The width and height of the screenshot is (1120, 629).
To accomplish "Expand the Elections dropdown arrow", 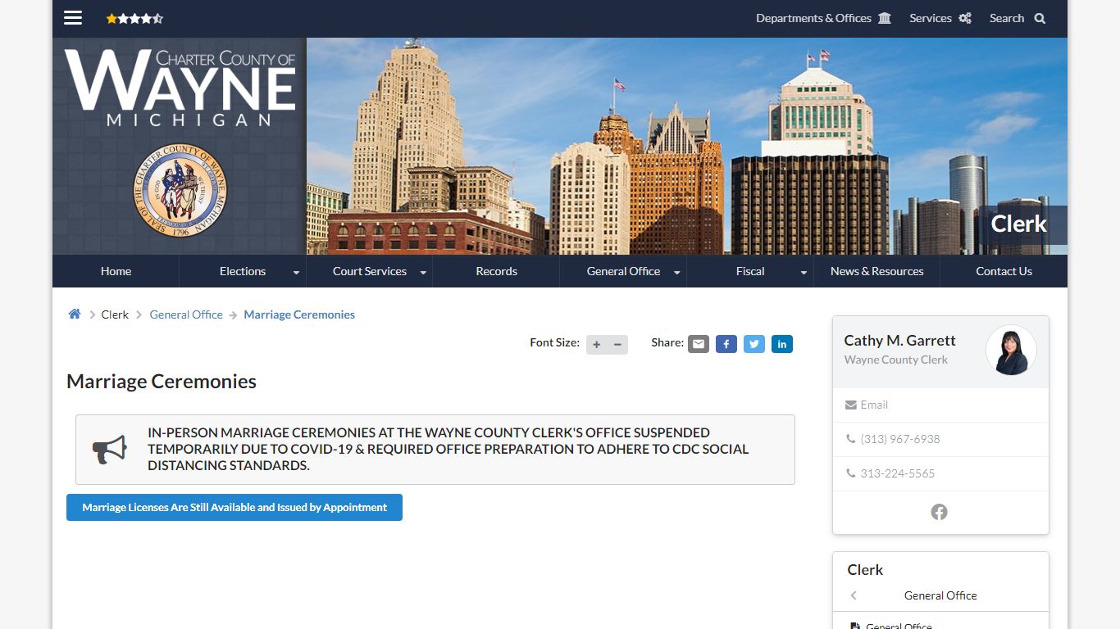I will tap(296, 272).
